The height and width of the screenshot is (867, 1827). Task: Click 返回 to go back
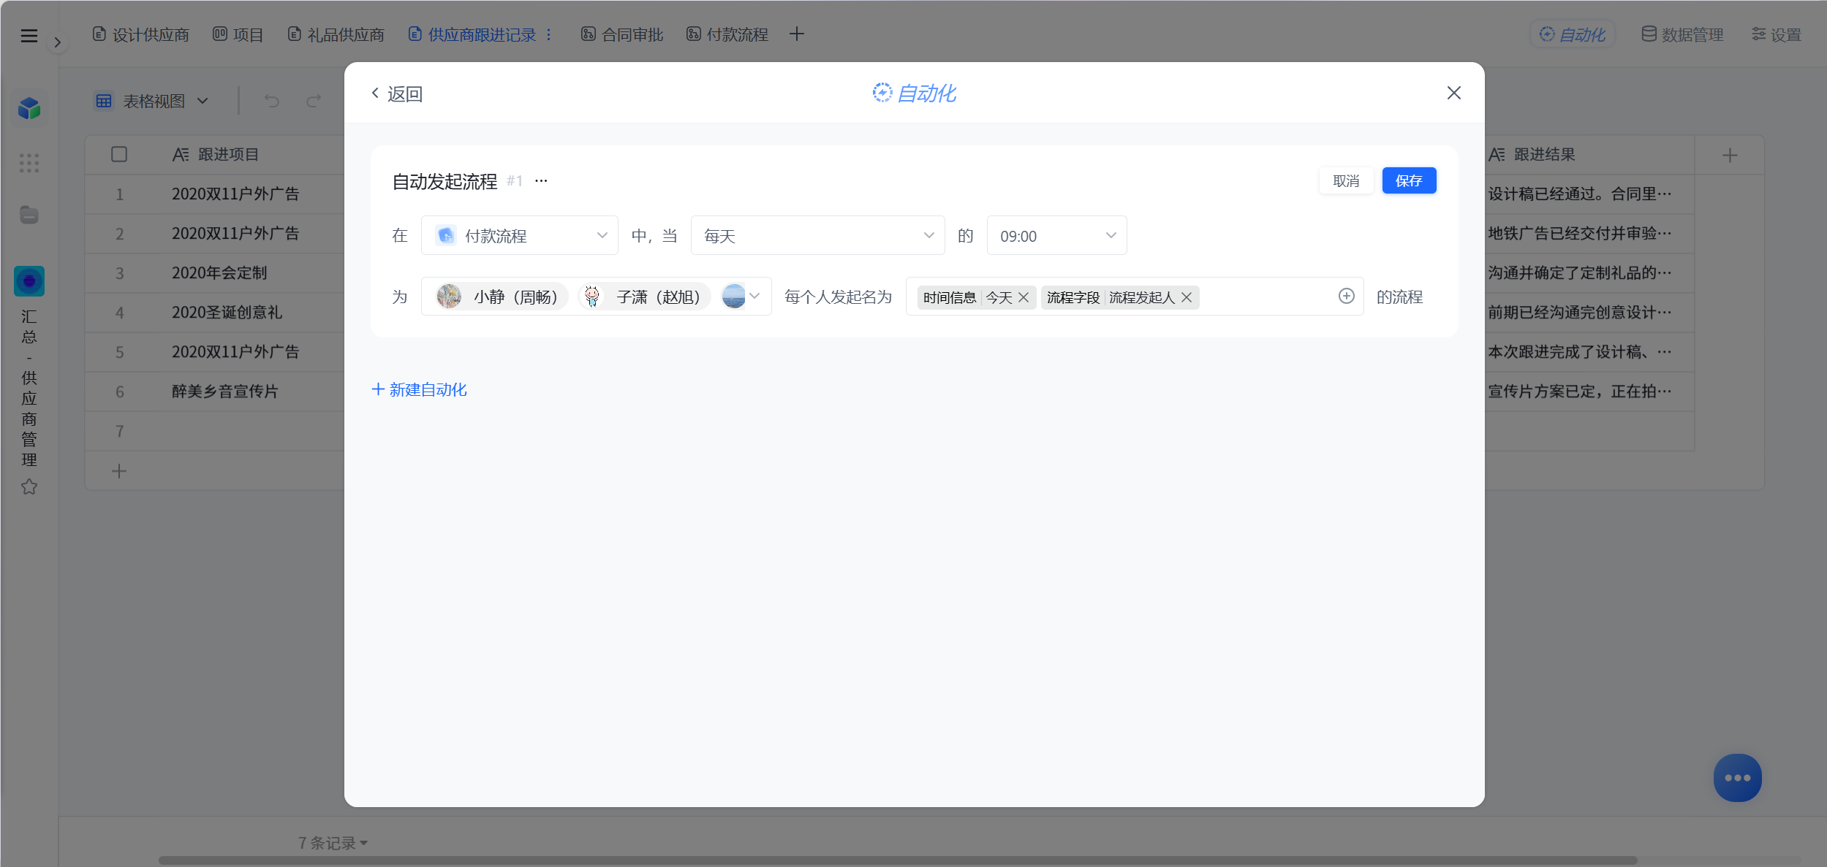click(x=397, y=93)
